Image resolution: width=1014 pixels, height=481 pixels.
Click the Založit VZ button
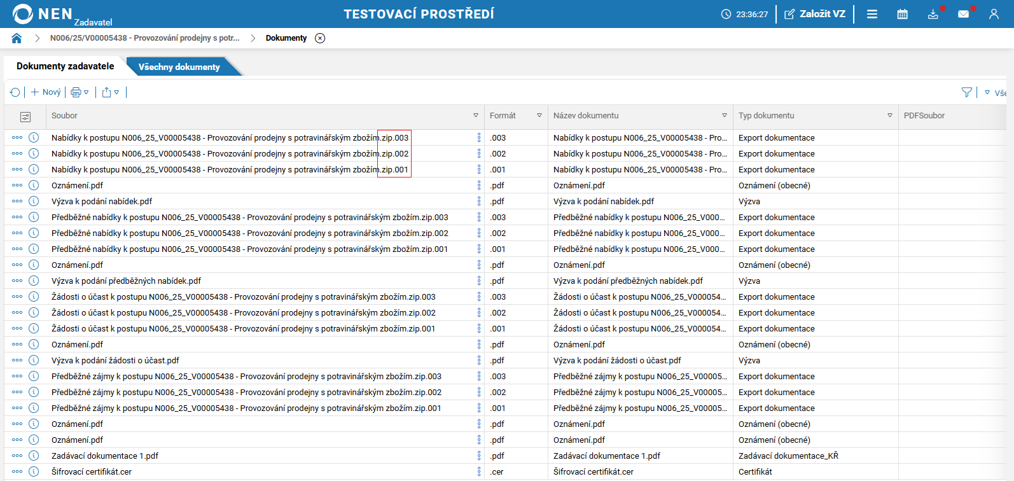pyautogui.click(x=815, y=14)
